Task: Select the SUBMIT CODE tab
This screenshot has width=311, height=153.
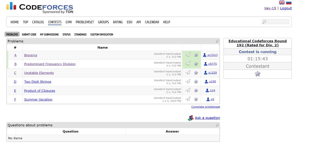Action: tap(29, 34)
